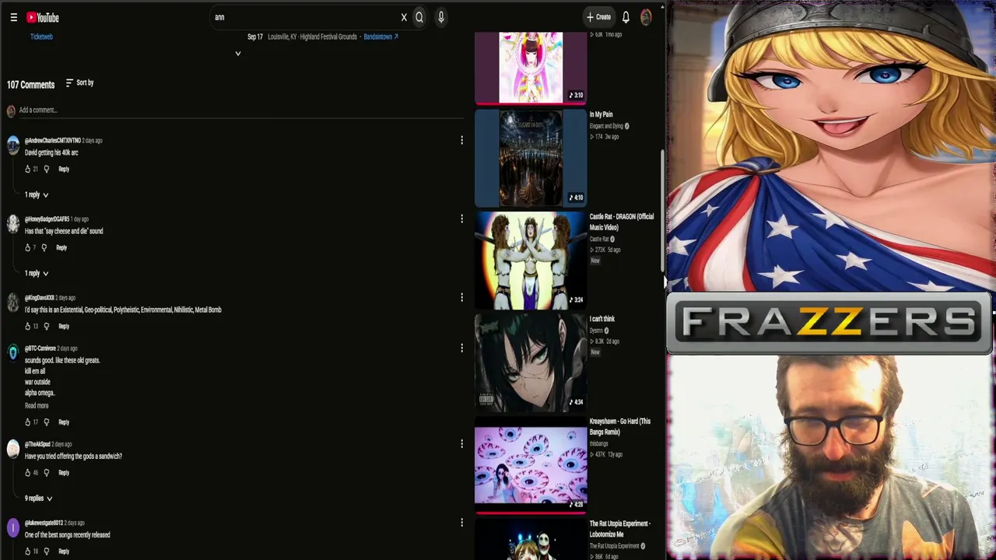Click the Create button
Screen dimensions: 996x560
[x=598, y=17]
